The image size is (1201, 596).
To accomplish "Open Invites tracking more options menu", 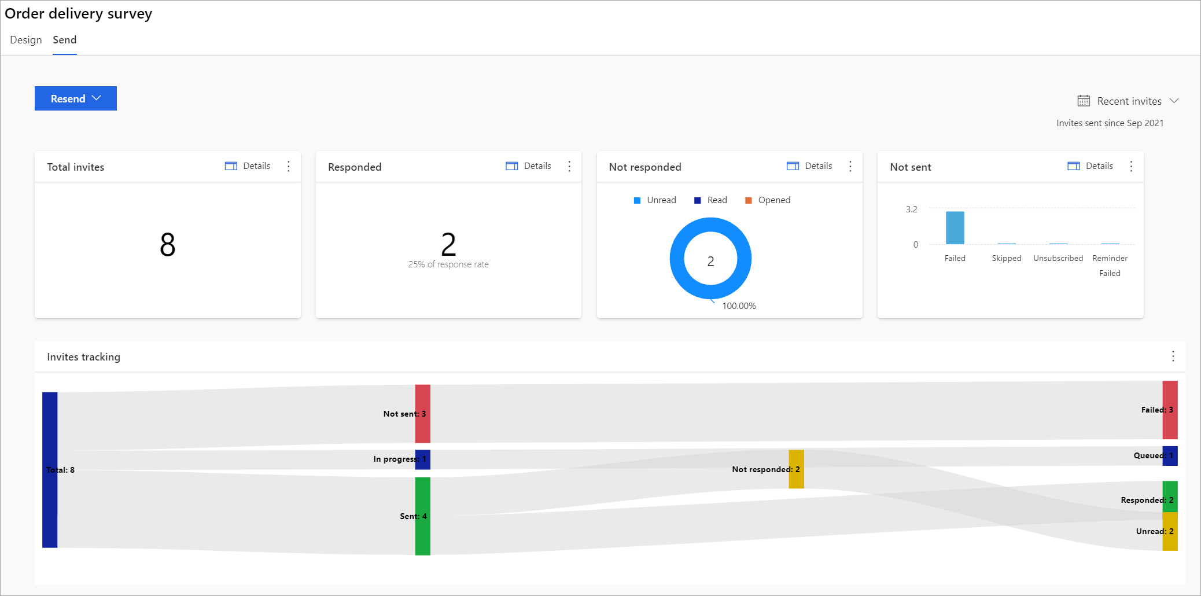I will 1173,356.
